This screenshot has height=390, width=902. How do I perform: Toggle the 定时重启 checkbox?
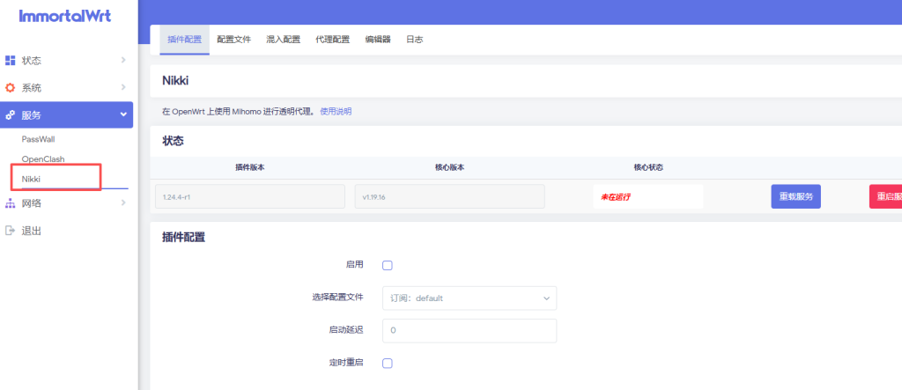(388, 363)
